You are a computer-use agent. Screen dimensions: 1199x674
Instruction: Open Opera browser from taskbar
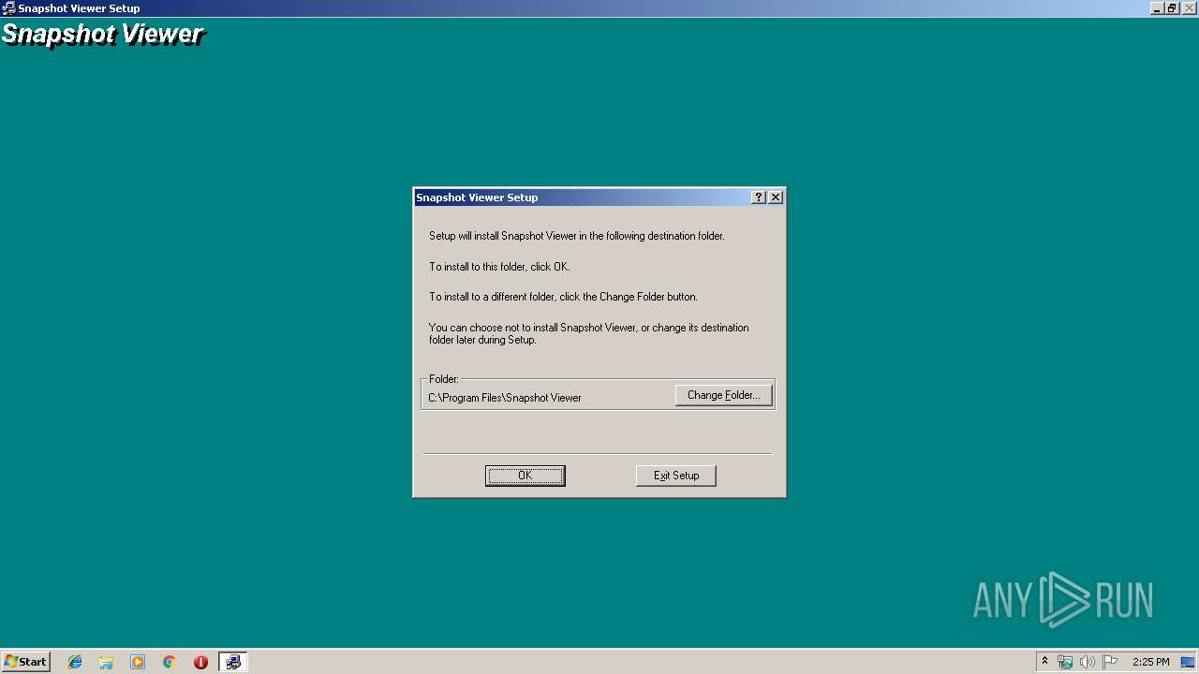(x=200, y=662)
